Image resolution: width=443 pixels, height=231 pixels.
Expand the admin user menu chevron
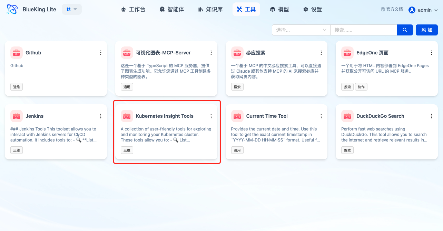[436, 10]
